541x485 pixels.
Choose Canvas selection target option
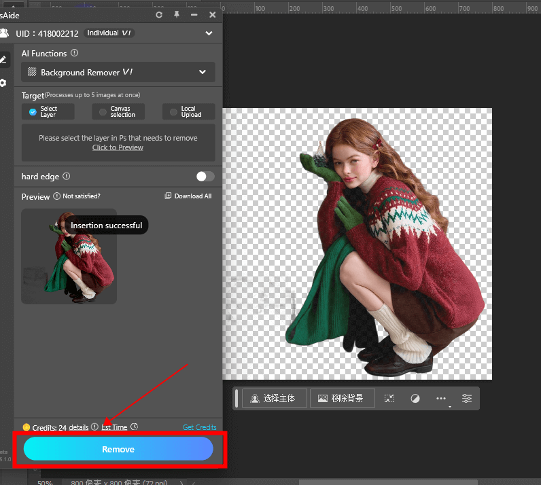coord(118,111)
